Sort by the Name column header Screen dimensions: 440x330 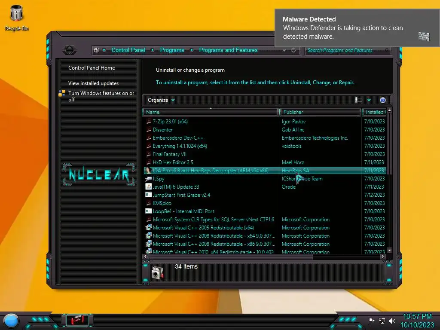(211, 112)
